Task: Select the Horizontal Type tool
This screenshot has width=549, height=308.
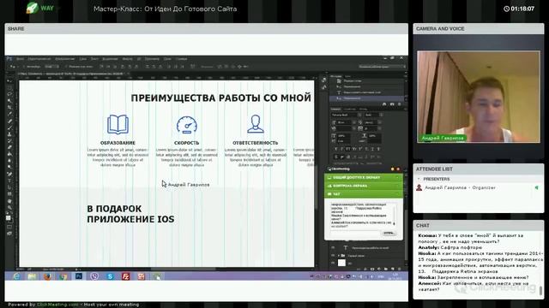Action: click(x=9, y=181)
